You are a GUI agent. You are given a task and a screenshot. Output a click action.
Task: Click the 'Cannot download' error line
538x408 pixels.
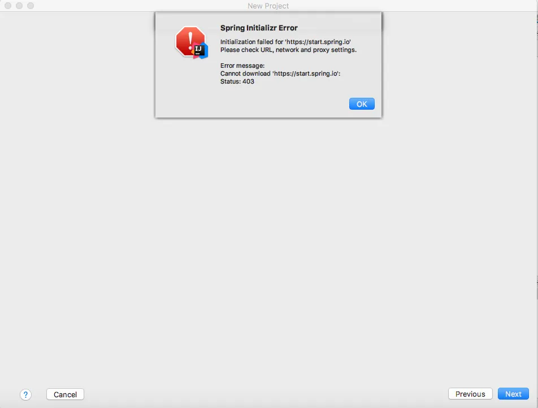click(280, 73)
